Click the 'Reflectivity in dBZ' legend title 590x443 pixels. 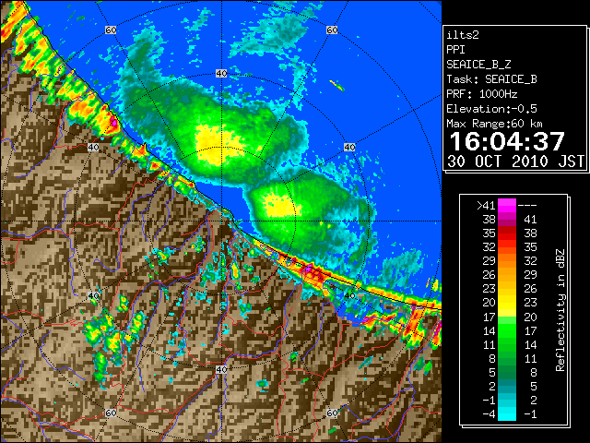(560, 310)
